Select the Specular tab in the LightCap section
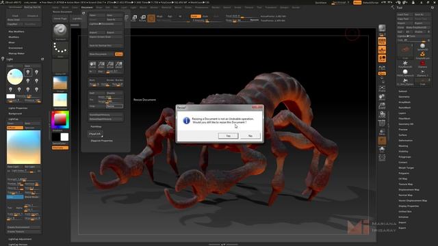 point(32,128)
